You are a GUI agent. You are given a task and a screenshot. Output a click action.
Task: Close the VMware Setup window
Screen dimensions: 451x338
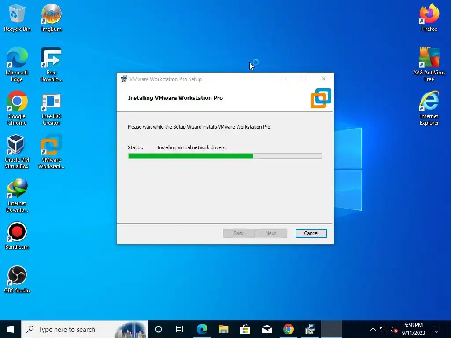pyautogui.click(x=324, y=79)
